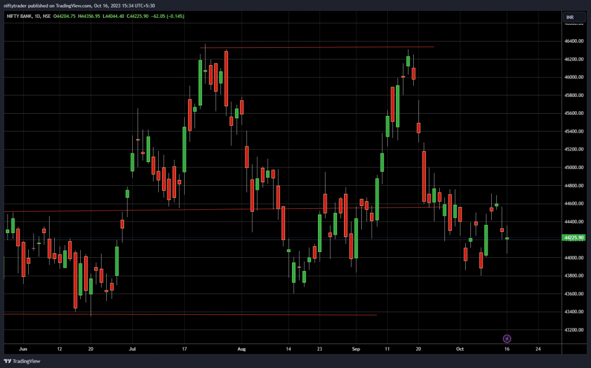Screen dimensions: 591x368
Task: Click the 23 label on the time axis
Action: point(320,349)
